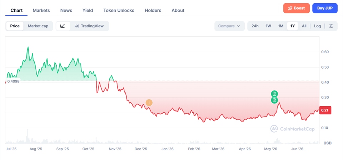Select the line chart icon
The width and height of the screenshot is (343, 160).
63,26
